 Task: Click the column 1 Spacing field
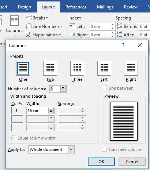(69, 111)
